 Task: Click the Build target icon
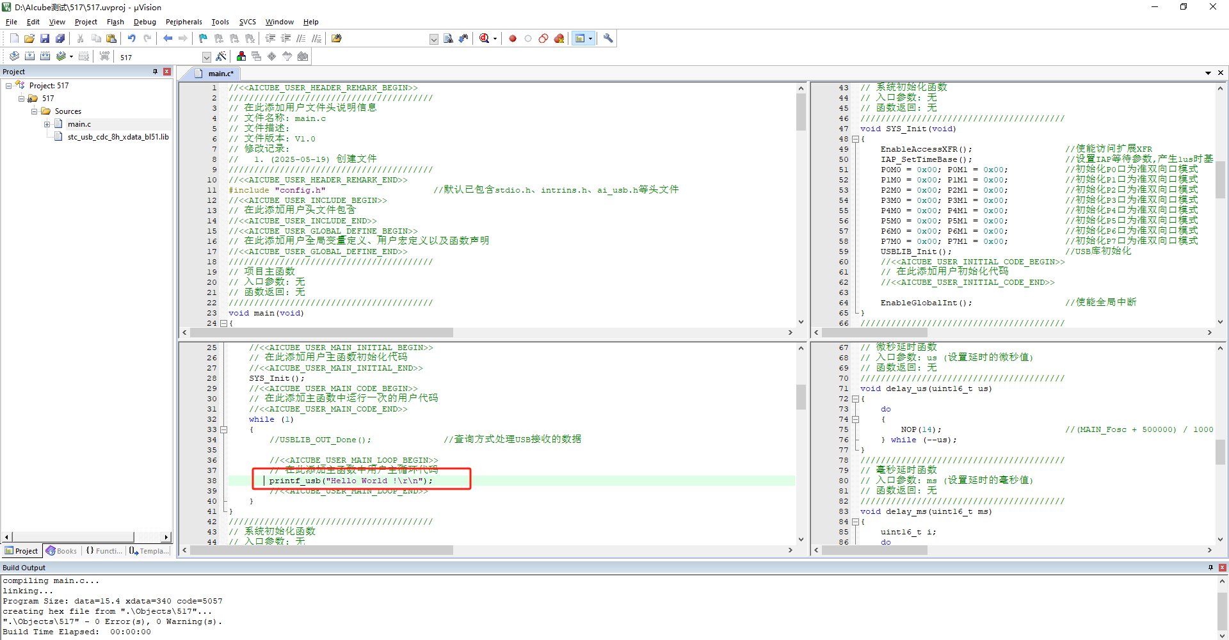29,56
